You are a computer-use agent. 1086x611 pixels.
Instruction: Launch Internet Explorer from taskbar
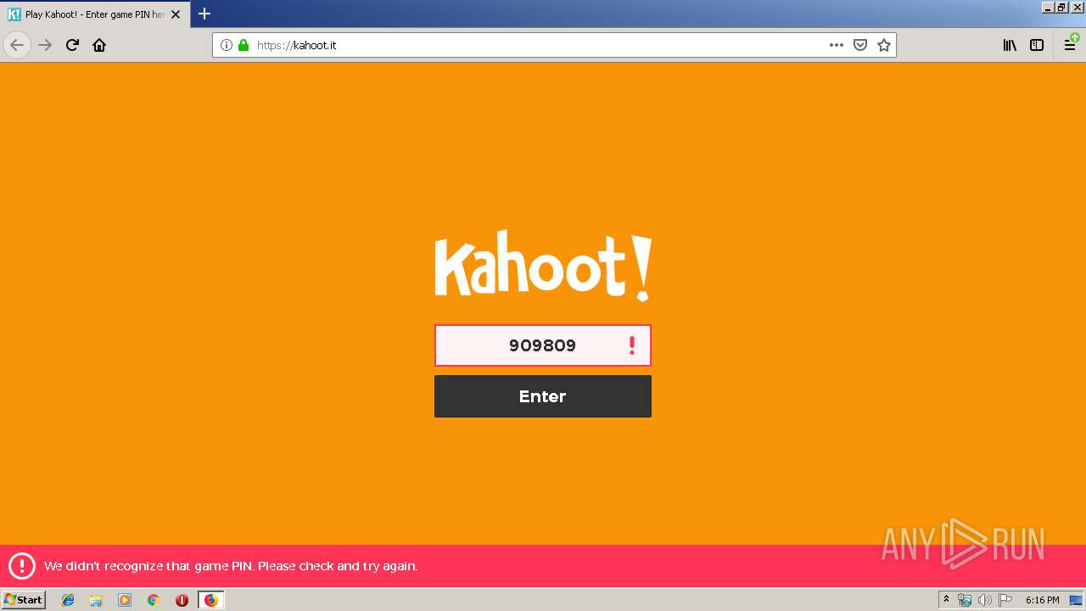[x=68, y=600]
